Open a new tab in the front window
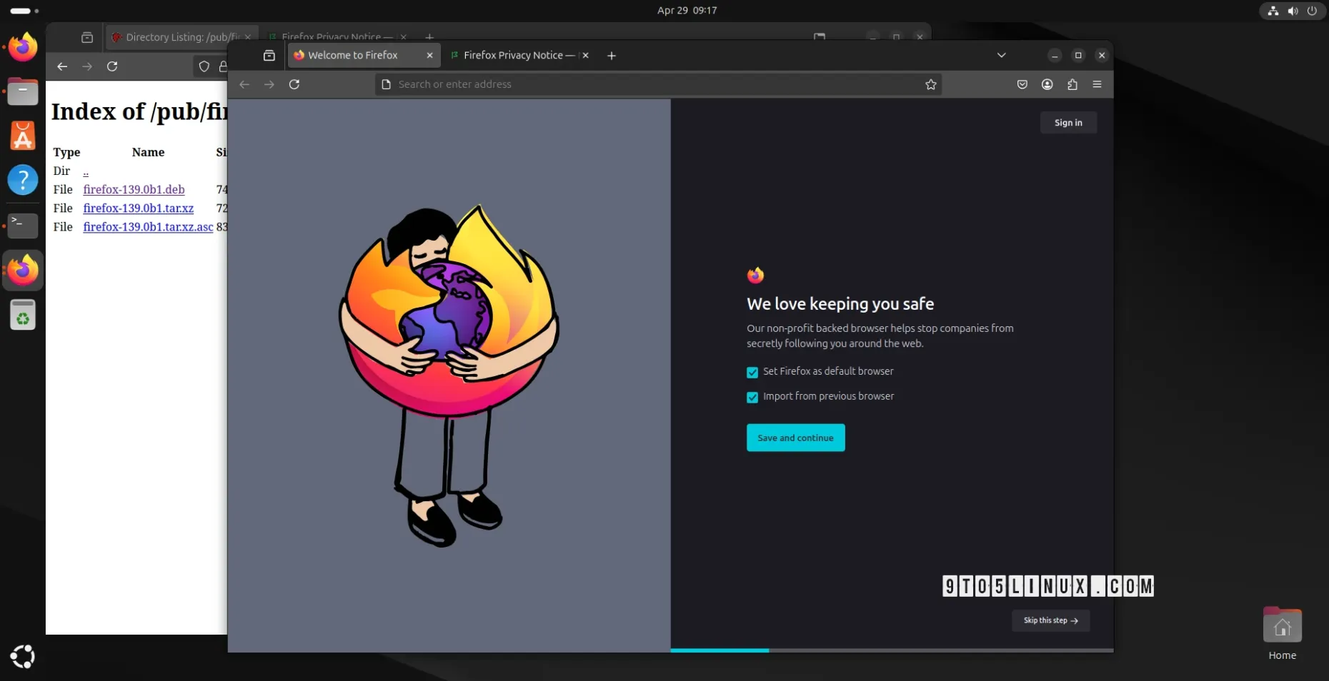The image size is (1329, 681). 612,56
